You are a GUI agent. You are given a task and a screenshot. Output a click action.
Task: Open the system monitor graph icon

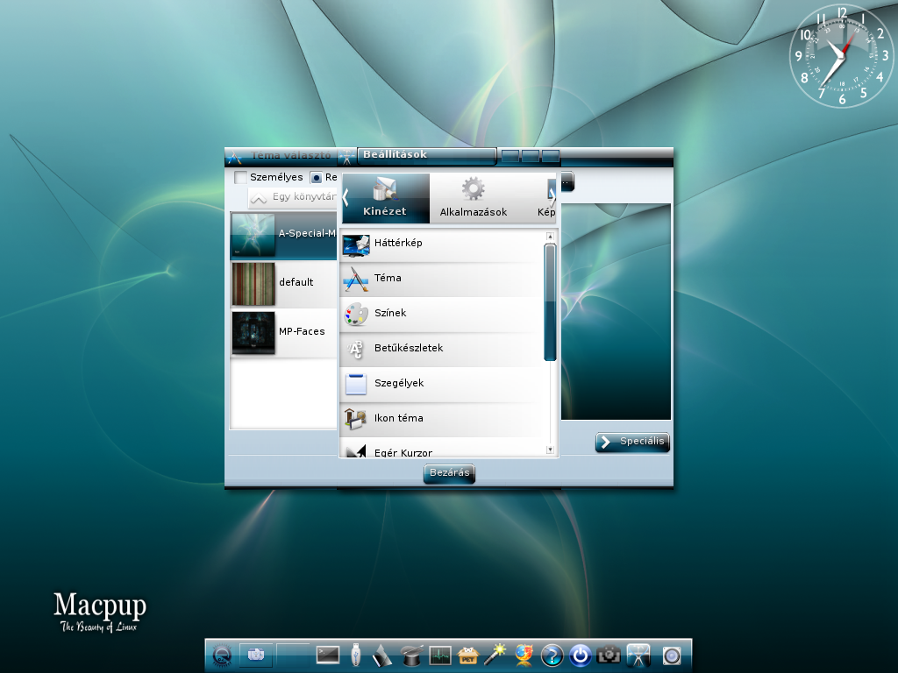coord(440,655)
